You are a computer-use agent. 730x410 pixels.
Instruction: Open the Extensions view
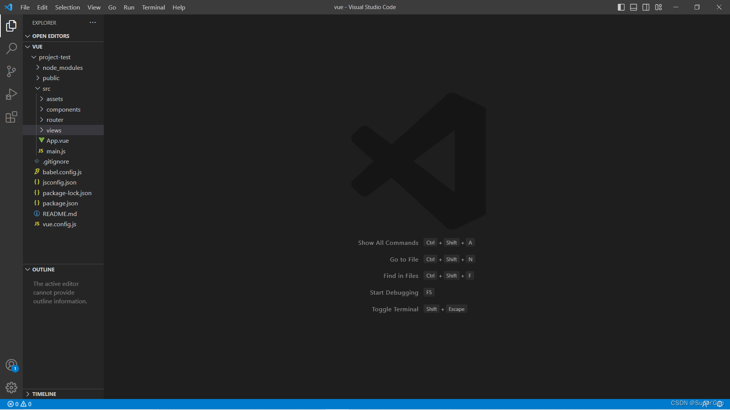[x=11, y=117]
